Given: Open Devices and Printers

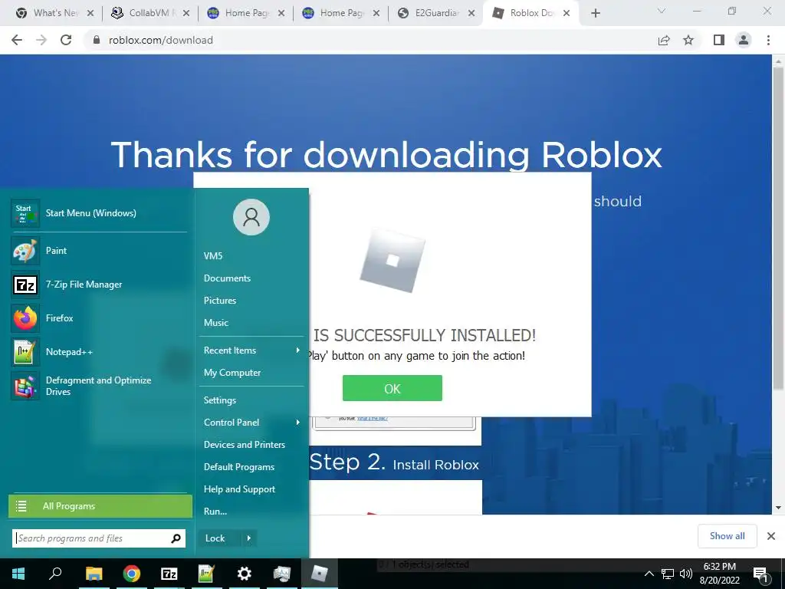Looking at the screenshot, I should coord(245,445).
